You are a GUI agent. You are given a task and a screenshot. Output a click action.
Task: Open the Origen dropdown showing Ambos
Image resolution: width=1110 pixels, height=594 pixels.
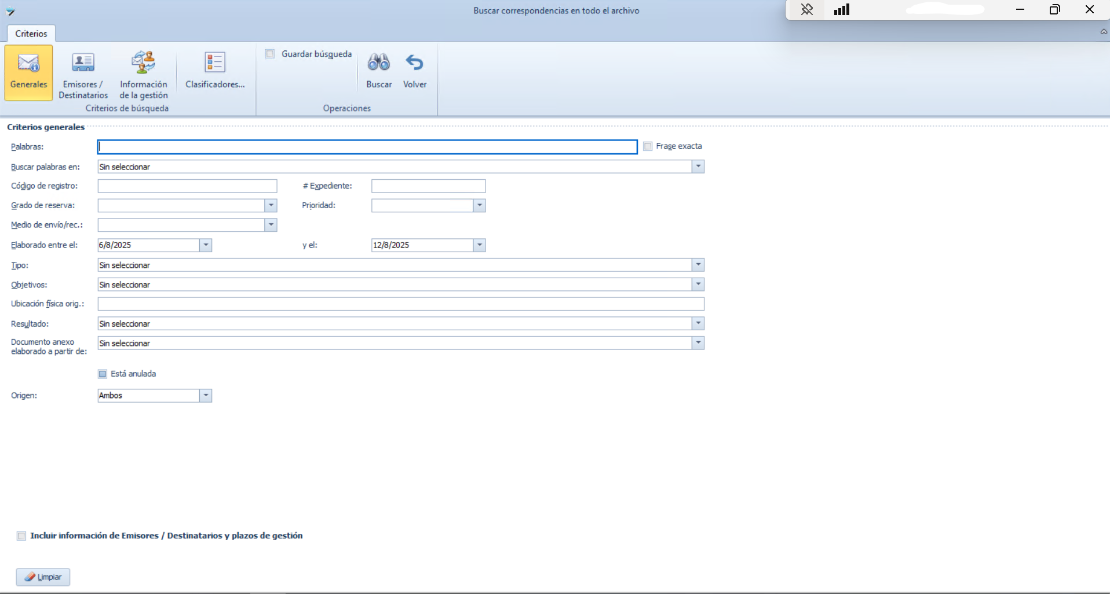click(x=206, y=396)
